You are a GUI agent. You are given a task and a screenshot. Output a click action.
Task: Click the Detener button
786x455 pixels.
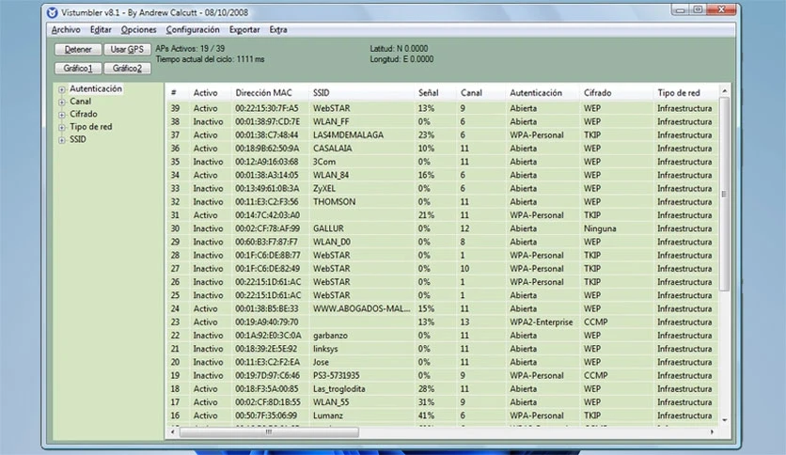[78, 49]
